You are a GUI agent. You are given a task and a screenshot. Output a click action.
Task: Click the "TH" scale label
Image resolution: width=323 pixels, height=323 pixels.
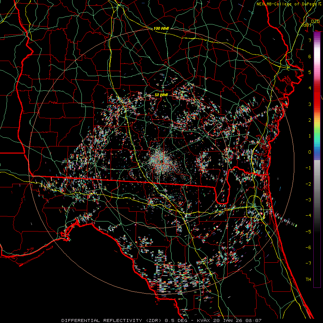coord(308,280)
